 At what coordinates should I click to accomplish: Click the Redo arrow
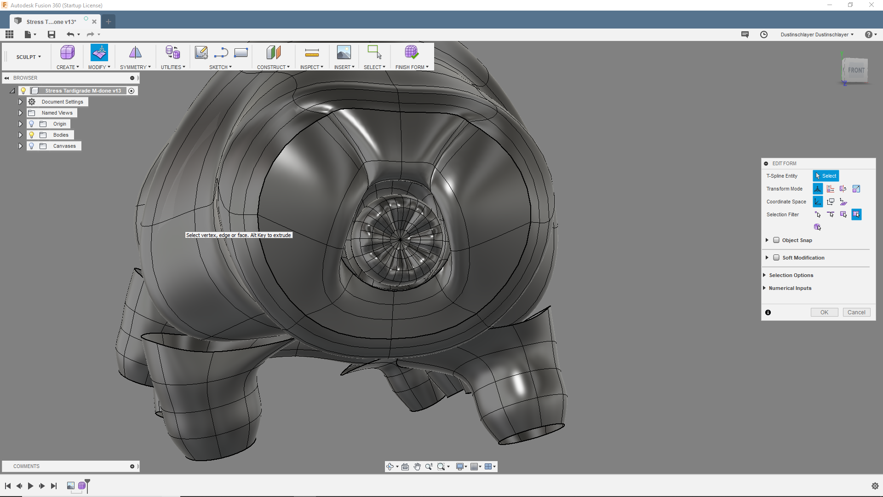(x=90, y=35)
